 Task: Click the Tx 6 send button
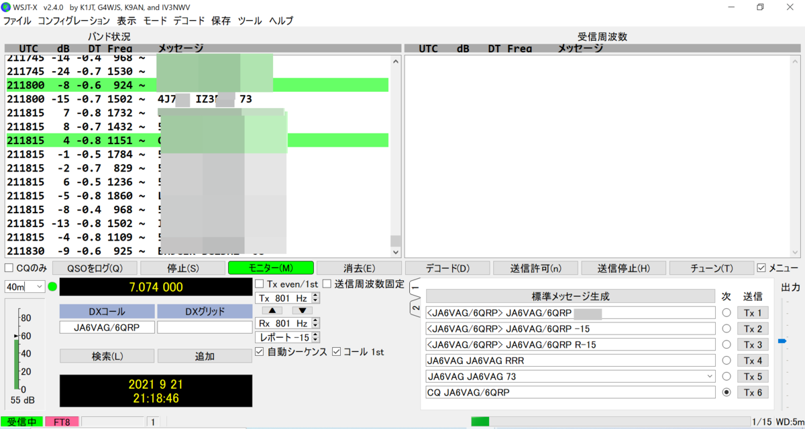point(753,392)
